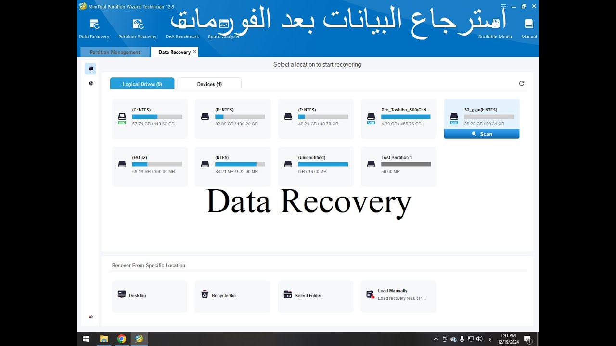616x346 pixels.
Task: Start Scan on the 32_giga drive
Action: coord(482,134)
